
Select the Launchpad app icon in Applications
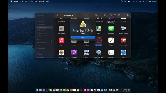pos(61,28)
